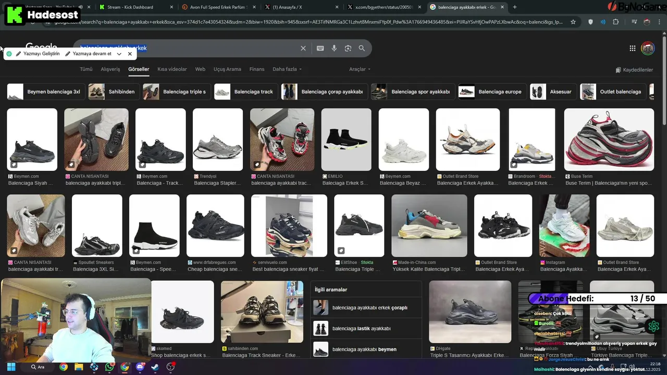Viewport: 667px width, 375px height.
Task: Select the 'Sahibinden' filter chip
Action: click(x=114, y=92)
